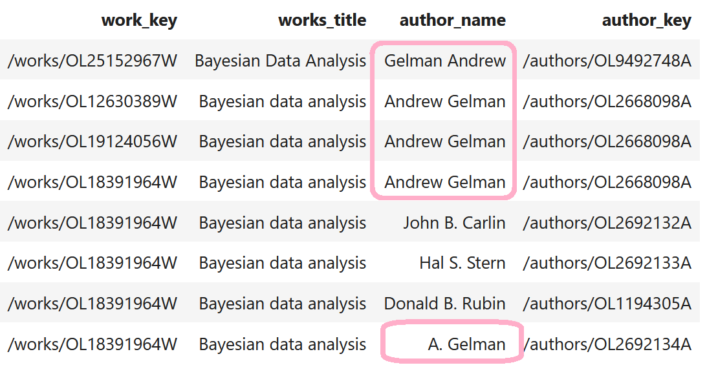This screenshot has width=718, height=374.
Task: Select the /works/OL25152967W cell
Action: coord(92,60)
